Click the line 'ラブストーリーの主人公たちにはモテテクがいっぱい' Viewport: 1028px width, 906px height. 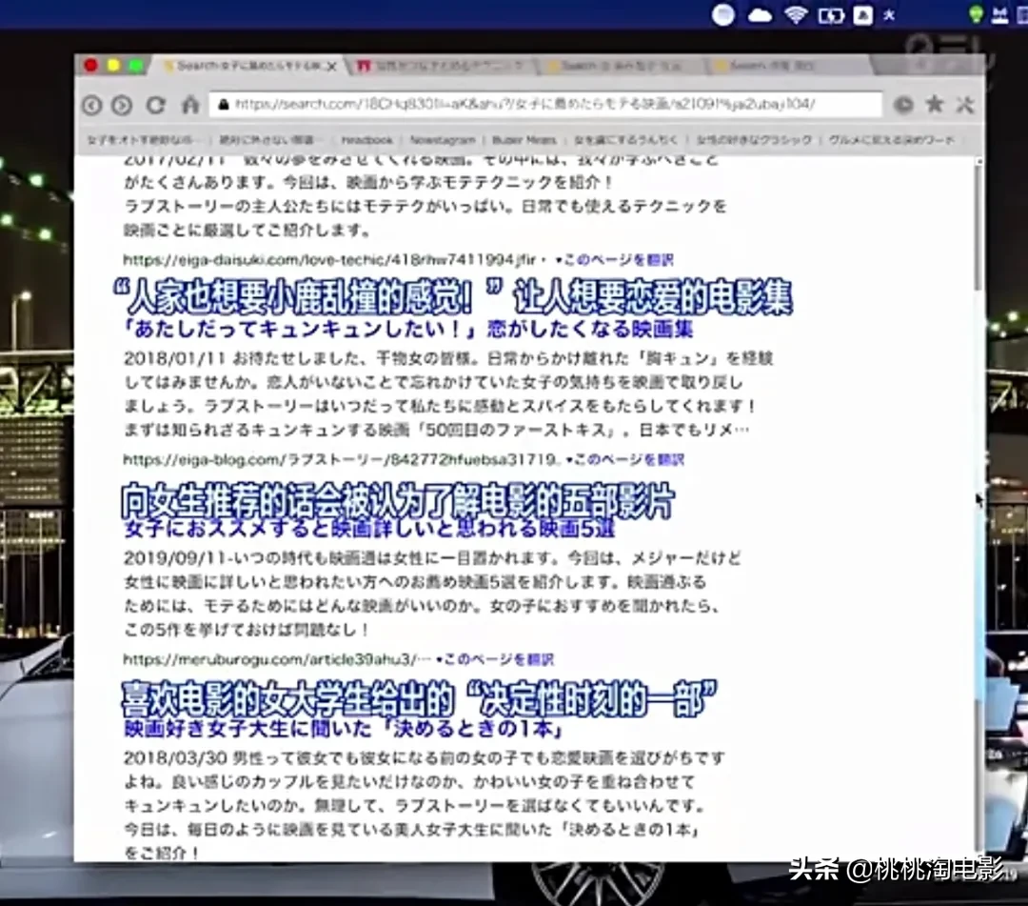click(425, 207)
